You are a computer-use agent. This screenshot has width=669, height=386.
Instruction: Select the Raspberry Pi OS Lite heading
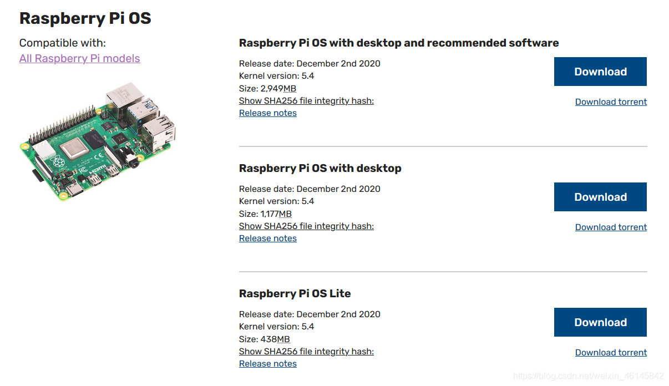(295, 293)
